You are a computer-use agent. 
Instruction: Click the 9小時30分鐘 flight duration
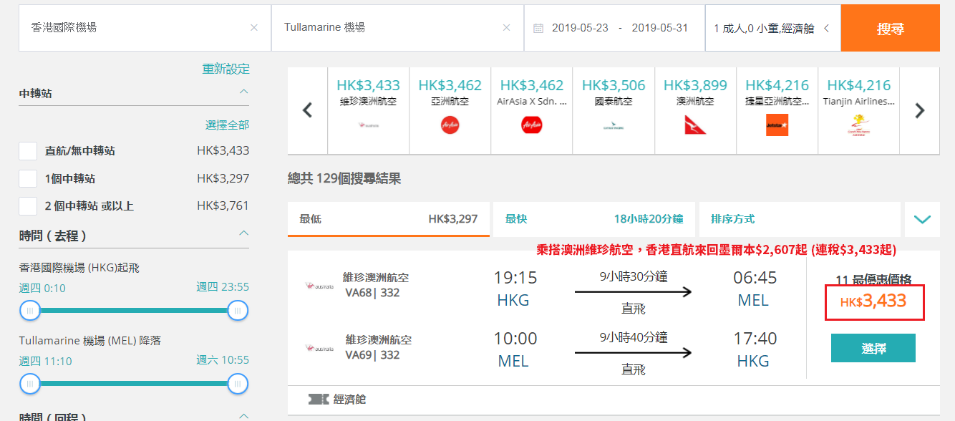coord(634,276)
